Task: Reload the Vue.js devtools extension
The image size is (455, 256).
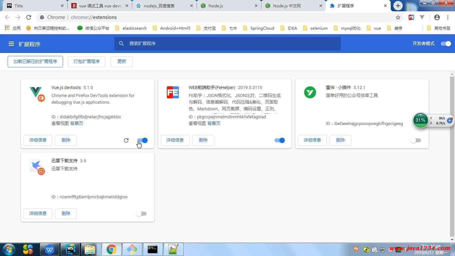Action: click(x=126, y=140)
